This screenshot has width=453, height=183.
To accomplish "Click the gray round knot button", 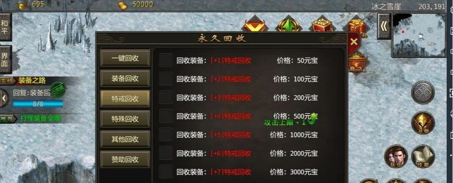I will click(423, 93).
